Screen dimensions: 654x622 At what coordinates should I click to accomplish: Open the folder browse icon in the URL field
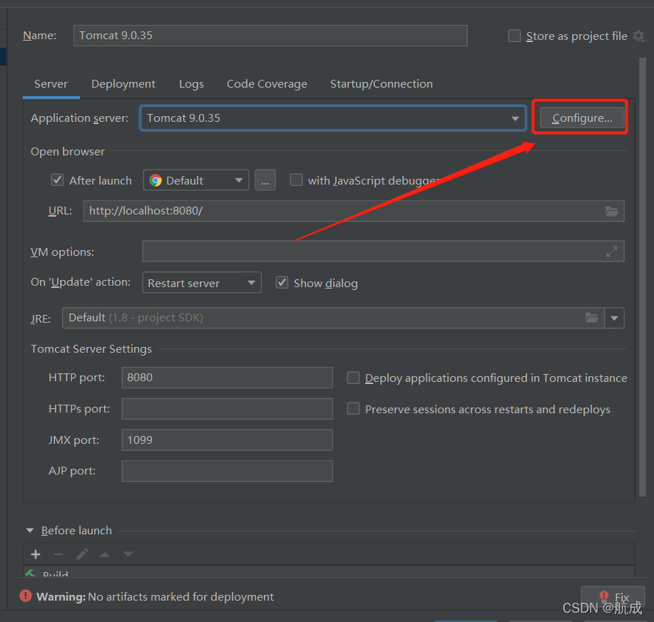coord(612,211)
